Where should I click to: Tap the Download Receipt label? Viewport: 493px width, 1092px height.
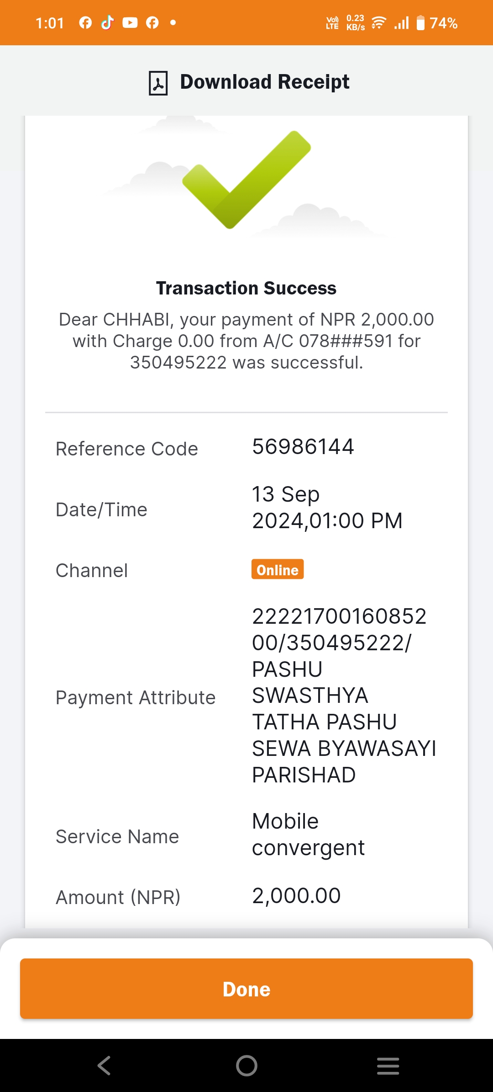[265, 82]
